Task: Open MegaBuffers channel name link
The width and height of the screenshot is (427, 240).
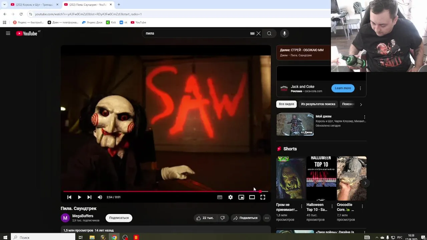Action: point(83,216)
